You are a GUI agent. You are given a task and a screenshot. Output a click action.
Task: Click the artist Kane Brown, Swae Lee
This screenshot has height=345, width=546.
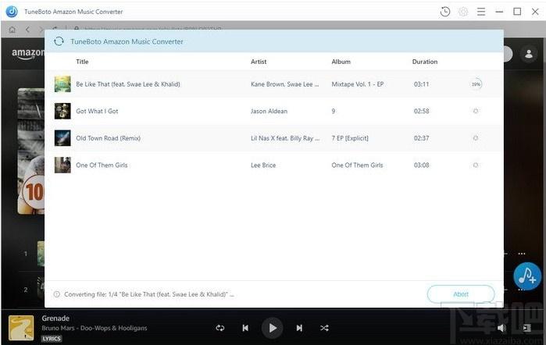click(285, 84)
